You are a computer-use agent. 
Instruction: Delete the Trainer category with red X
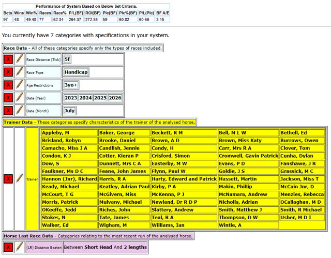click(8, 179)
